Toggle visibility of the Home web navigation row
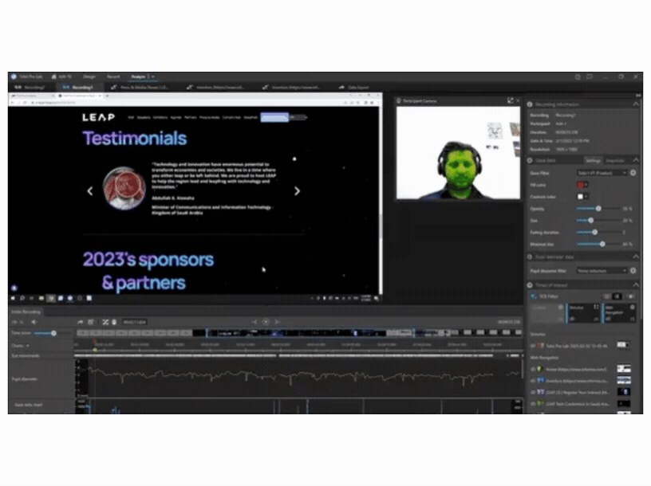Screen dimensions: 651x486 (533, 369)
